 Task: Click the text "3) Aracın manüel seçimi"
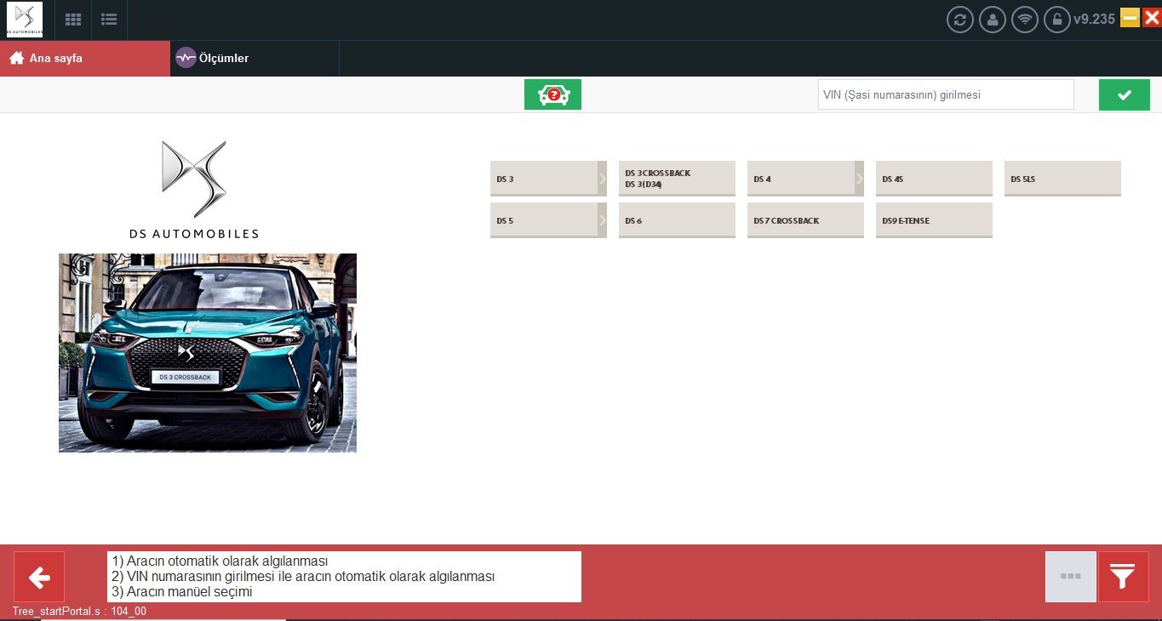click(x=182, y=592)
